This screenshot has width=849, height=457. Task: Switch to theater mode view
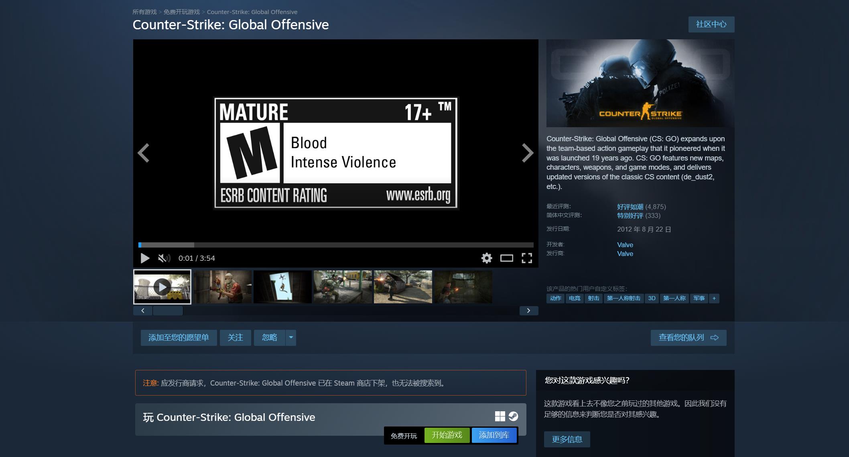click(x=506, y=258)
